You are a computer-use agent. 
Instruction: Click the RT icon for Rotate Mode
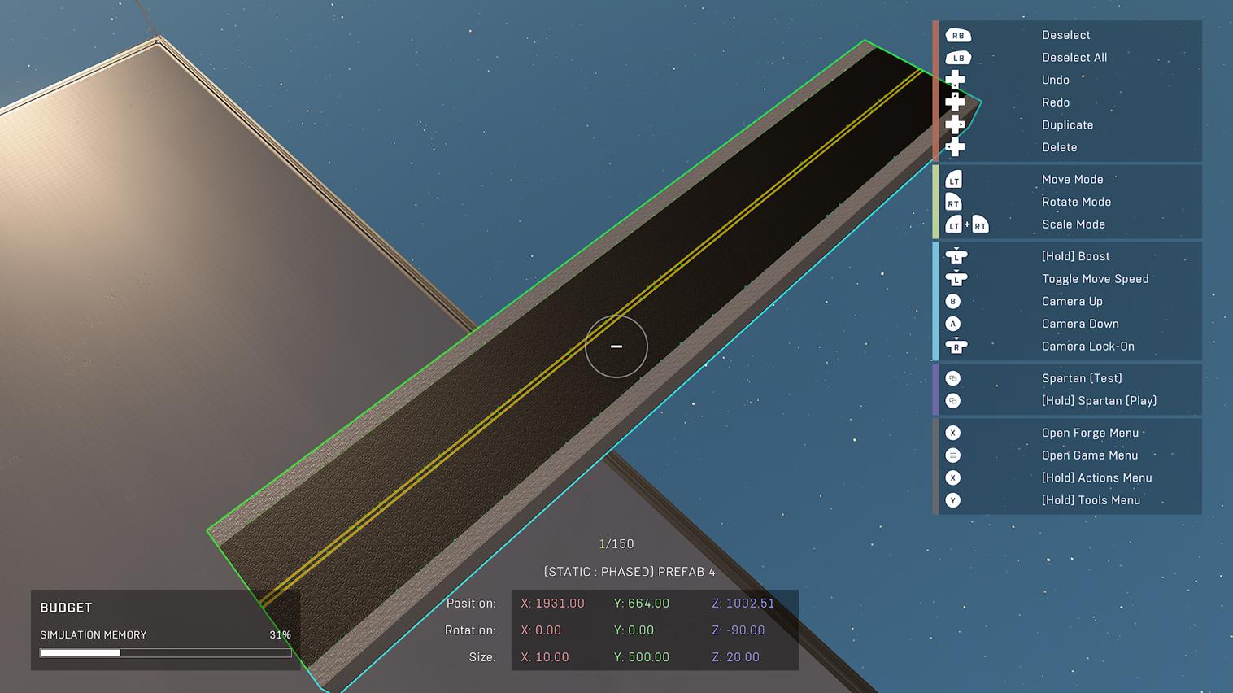954,202
